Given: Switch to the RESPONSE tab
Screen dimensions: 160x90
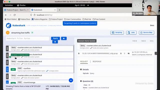Looking at the screenshot, I should 97,61.
